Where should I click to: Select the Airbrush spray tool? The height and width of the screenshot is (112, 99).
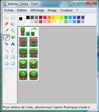click(6, 44)
